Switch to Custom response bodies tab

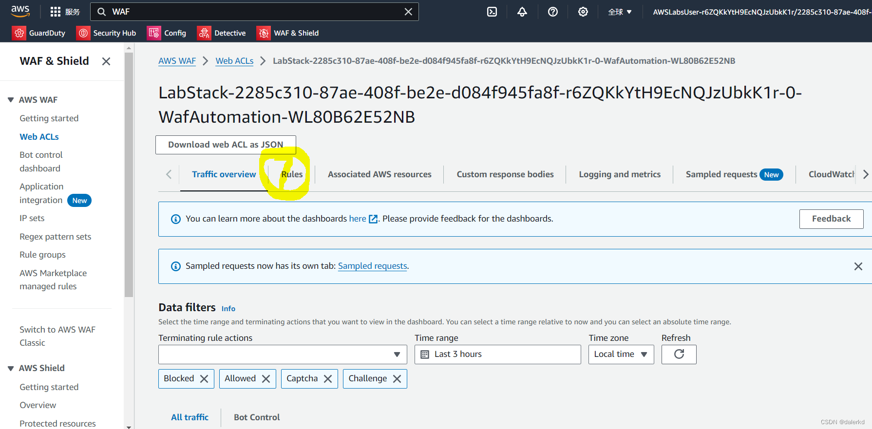click(x=505, y=174)
